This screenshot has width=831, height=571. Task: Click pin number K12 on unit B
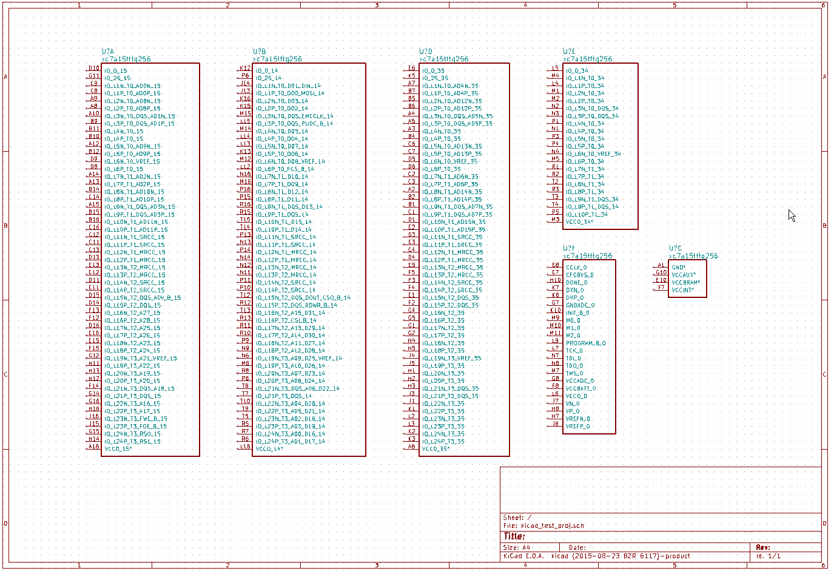(x=245, y=69)
